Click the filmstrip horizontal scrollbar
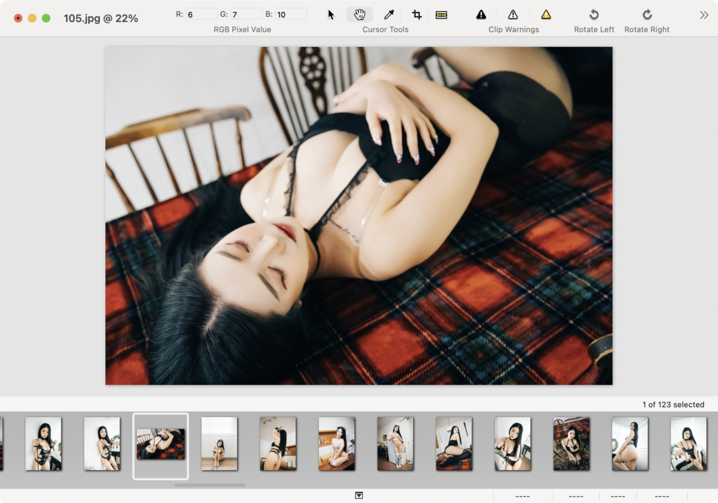 click(210, 485)
